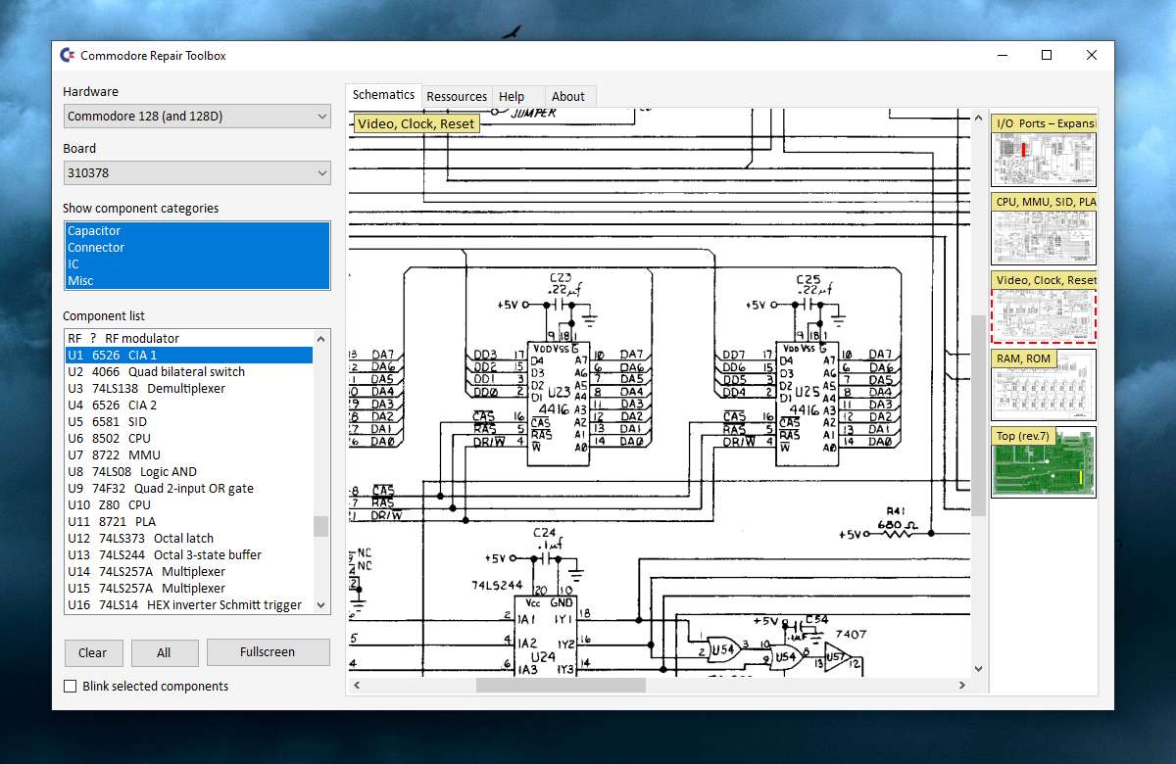Viewport: 1176px width, 764px height.
Task: Select Capacitor in component categories
Action: [197, 231]
